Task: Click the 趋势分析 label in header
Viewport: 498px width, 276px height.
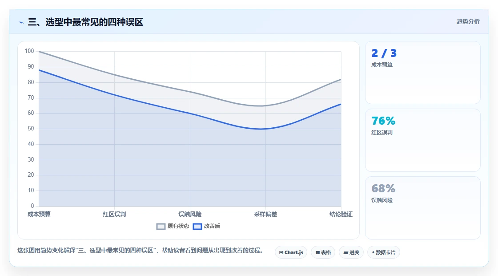Action: click(x=468, y=21)
